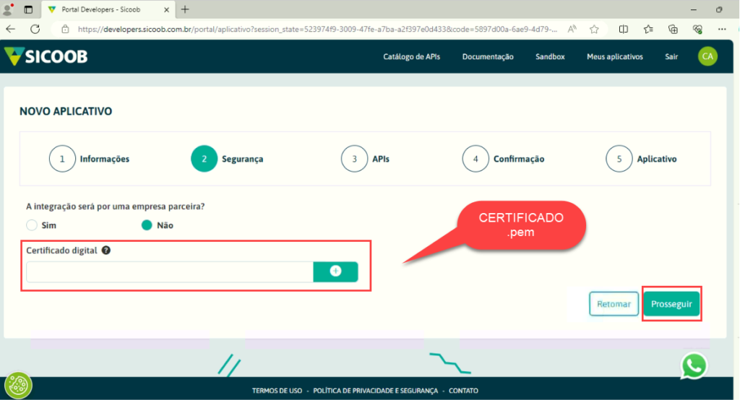This screenshot has width=740, height=400.
Task: Click the plus button to upload certificate
Action: (335, 271)
